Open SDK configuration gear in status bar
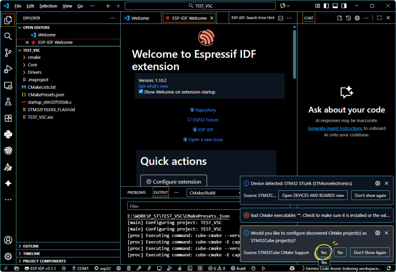Image resolution: width=396 pixels, height=272 pixels. 118,268
